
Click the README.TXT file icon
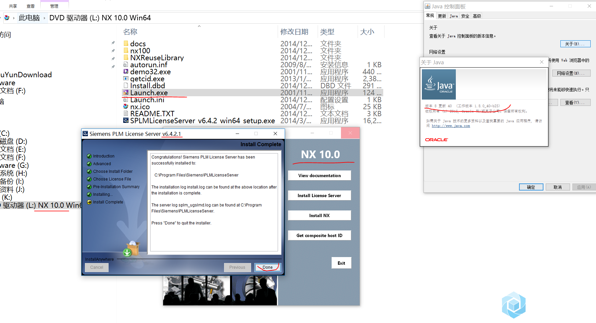point(126,113)
